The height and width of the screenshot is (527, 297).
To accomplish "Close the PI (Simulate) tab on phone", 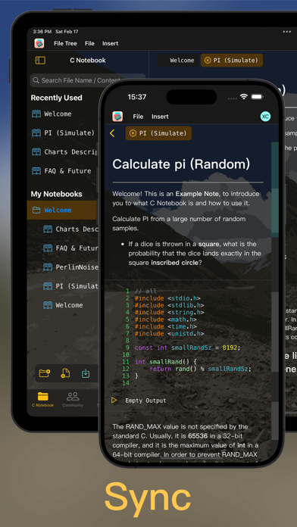I will pos(133,133).
